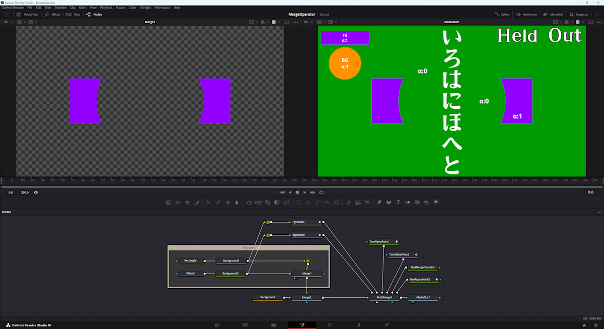This screenshot has height=329, width=604.
Task: Toggle loop playback mode
Action: pos(321,192)
